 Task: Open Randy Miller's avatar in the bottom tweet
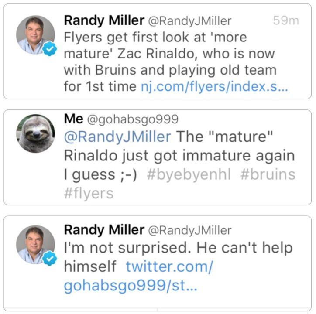35,244
